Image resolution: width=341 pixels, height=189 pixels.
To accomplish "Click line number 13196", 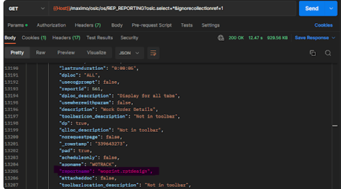I will 11,110.
